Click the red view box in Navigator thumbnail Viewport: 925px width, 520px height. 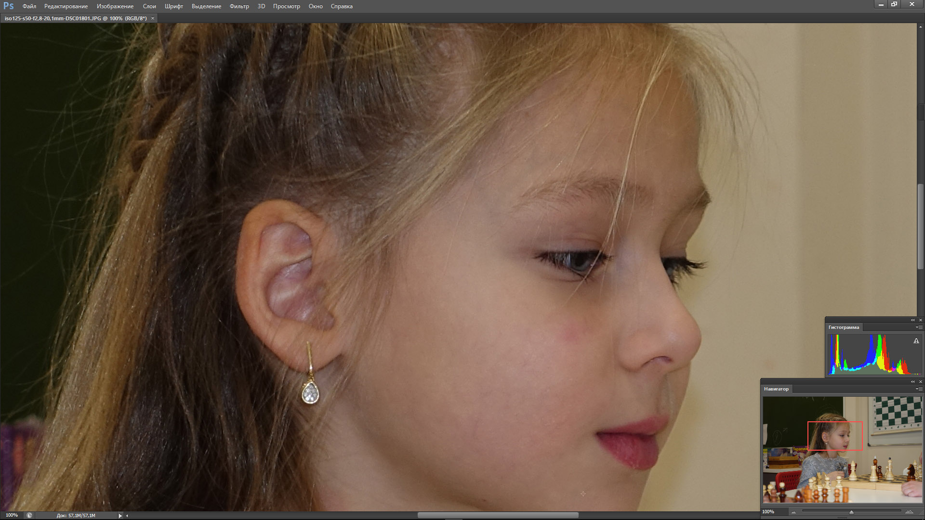coord(835,436)
